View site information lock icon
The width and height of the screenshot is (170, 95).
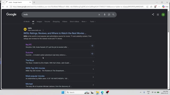(x=11, y=7)
